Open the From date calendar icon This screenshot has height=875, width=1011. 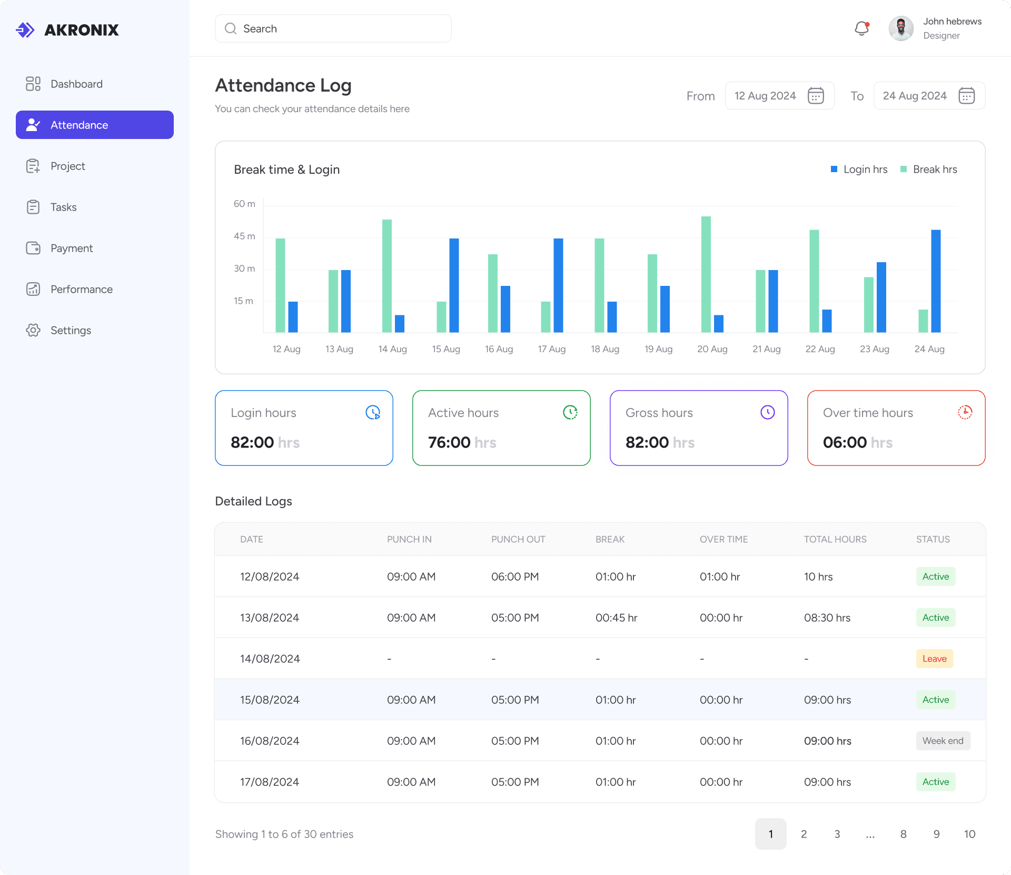(x=816, y=96)
